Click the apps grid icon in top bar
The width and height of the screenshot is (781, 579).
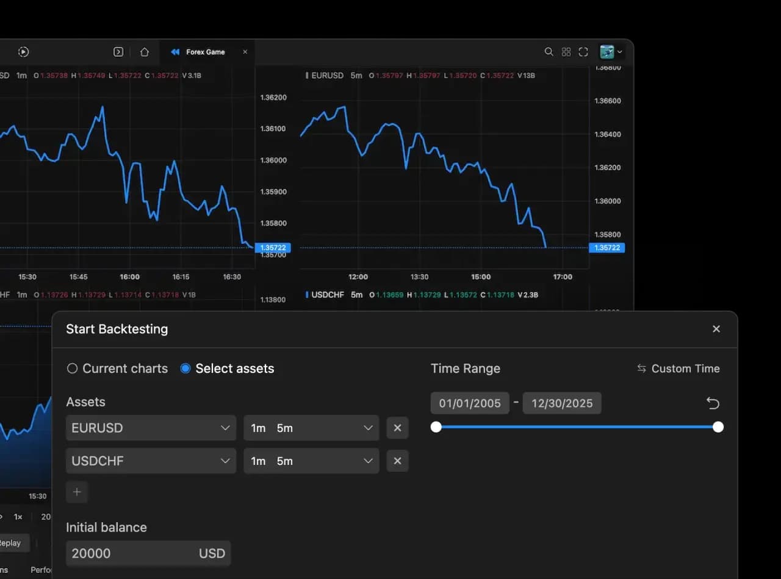(x=566, y=52)
